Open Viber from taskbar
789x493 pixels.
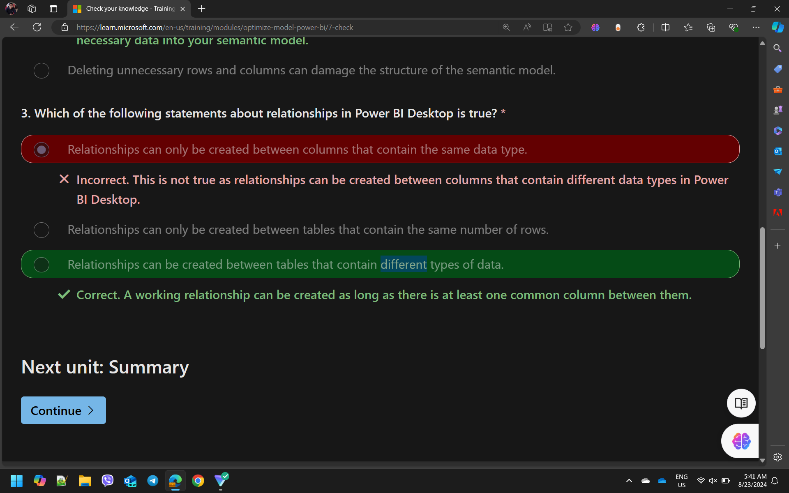pyautogui.click(x=108, y=481)
